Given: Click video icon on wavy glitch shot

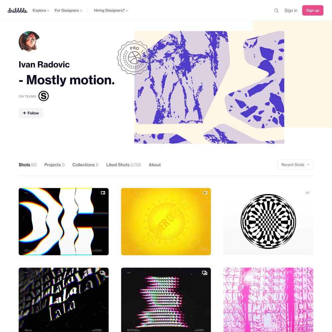Looking at the screenshot, I should [103, 193].
